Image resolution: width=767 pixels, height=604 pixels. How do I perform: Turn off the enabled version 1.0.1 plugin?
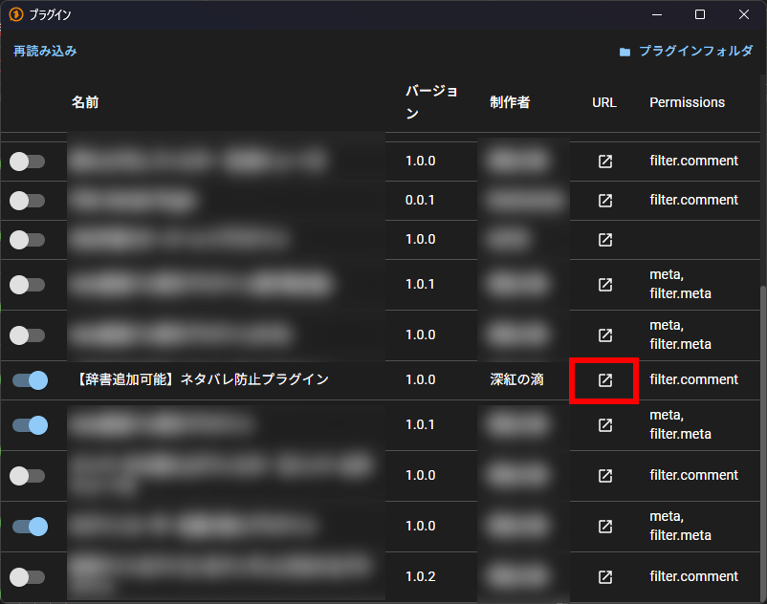[x=30, y=425]
